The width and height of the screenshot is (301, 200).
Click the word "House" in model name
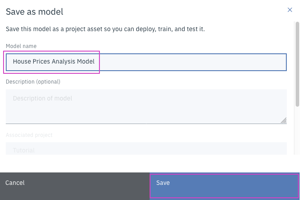tap(21, 62)
